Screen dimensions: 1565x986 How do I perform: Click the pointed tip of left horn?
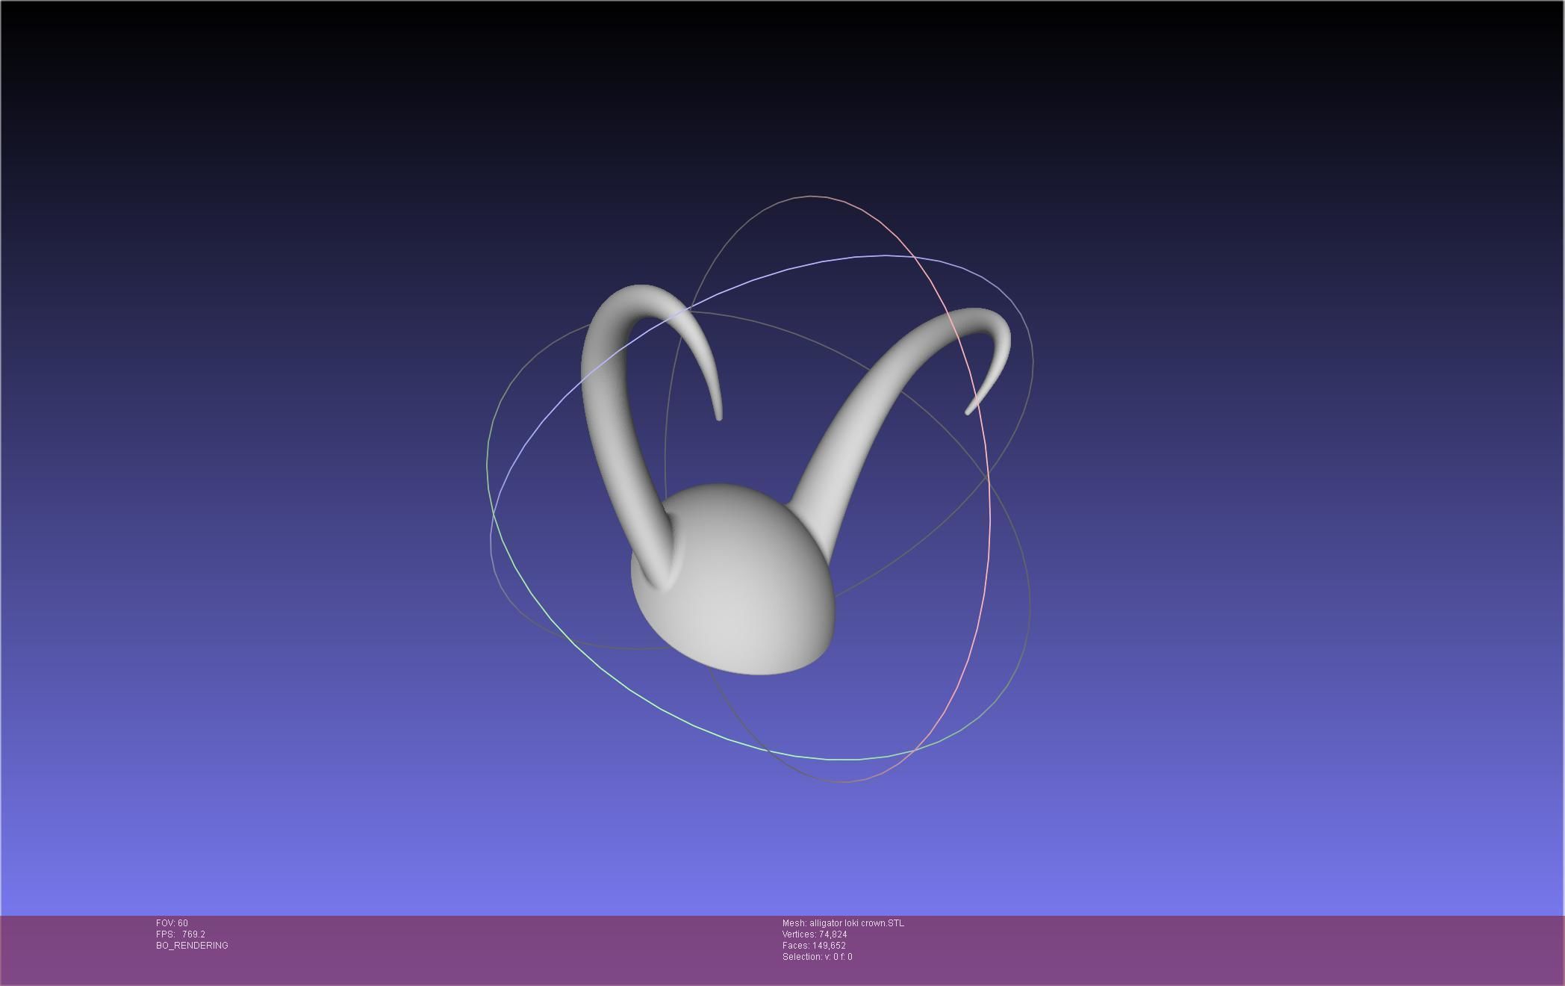point(719,417)
